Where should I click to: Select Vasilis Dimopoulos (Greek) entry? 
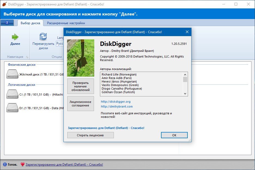click(120, 85)
